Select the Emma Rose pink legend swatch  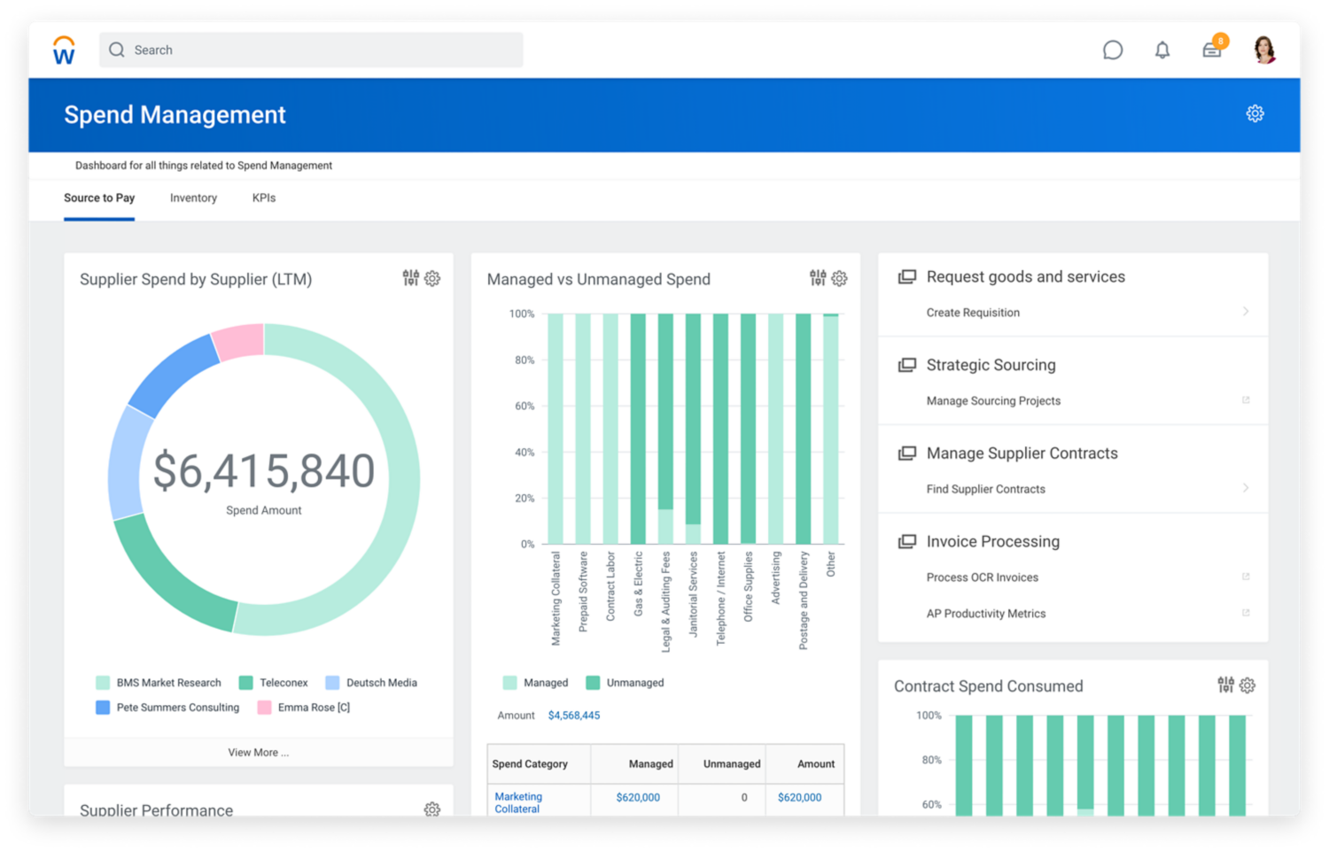(266, 707)
